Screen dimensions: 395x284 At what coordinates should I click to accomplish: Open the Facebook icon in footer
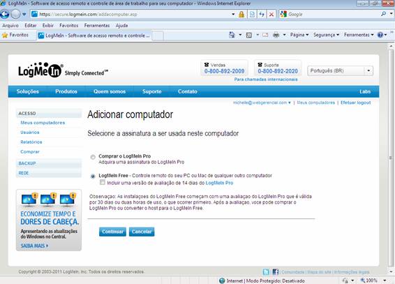click(x=276, y=271)
